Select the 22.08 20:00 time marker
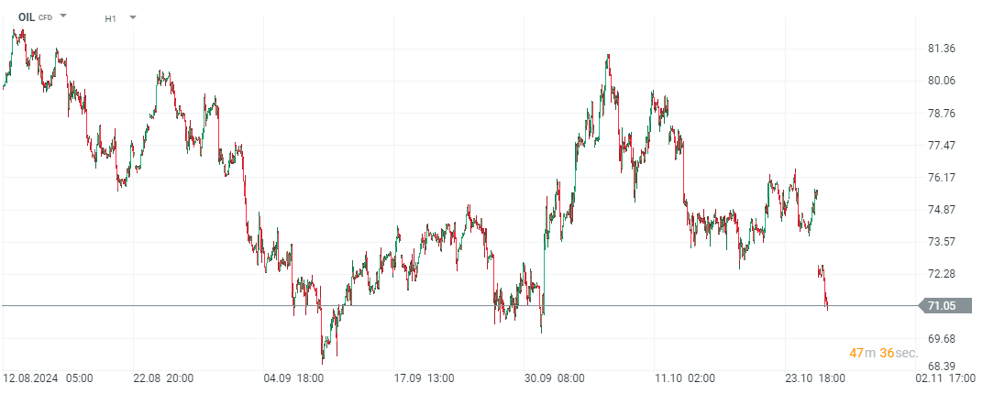 point(161,378)
